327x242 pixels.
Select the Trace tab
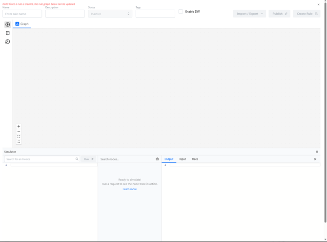click(x=195, y=159)
